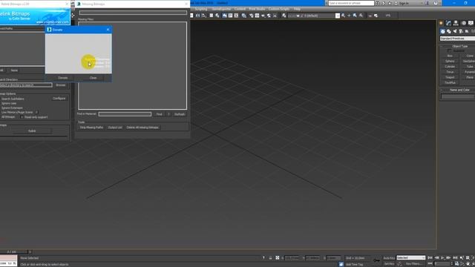The image size is (475, 267).
Task: Select the Helpers category icon
Action: (467, 31)
